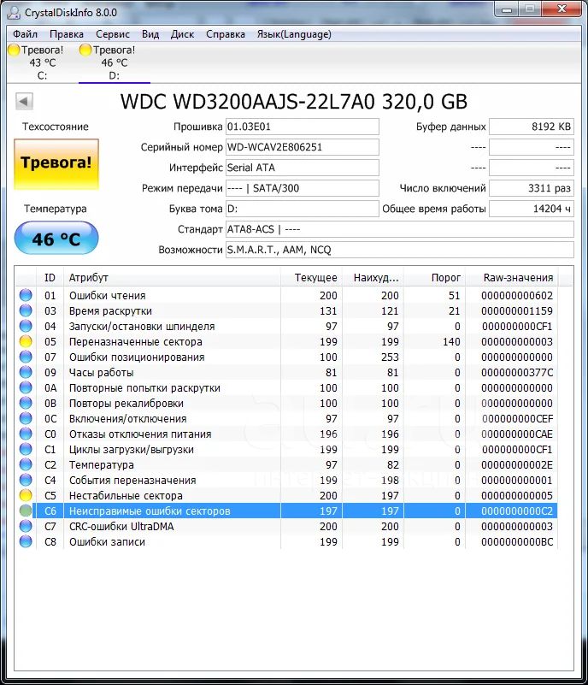Click the Raw-значения column header
This screenshot has width=588, height=685.
pos(519,278)
